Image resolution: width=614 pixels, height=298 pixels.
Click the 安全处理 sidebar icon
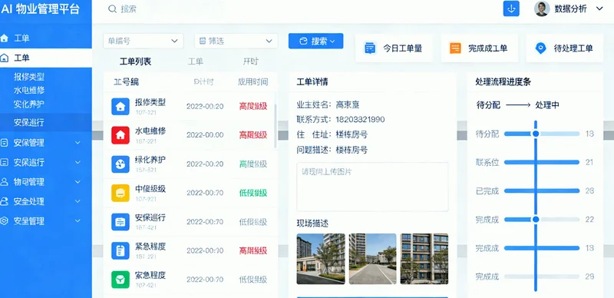(5, 201)
